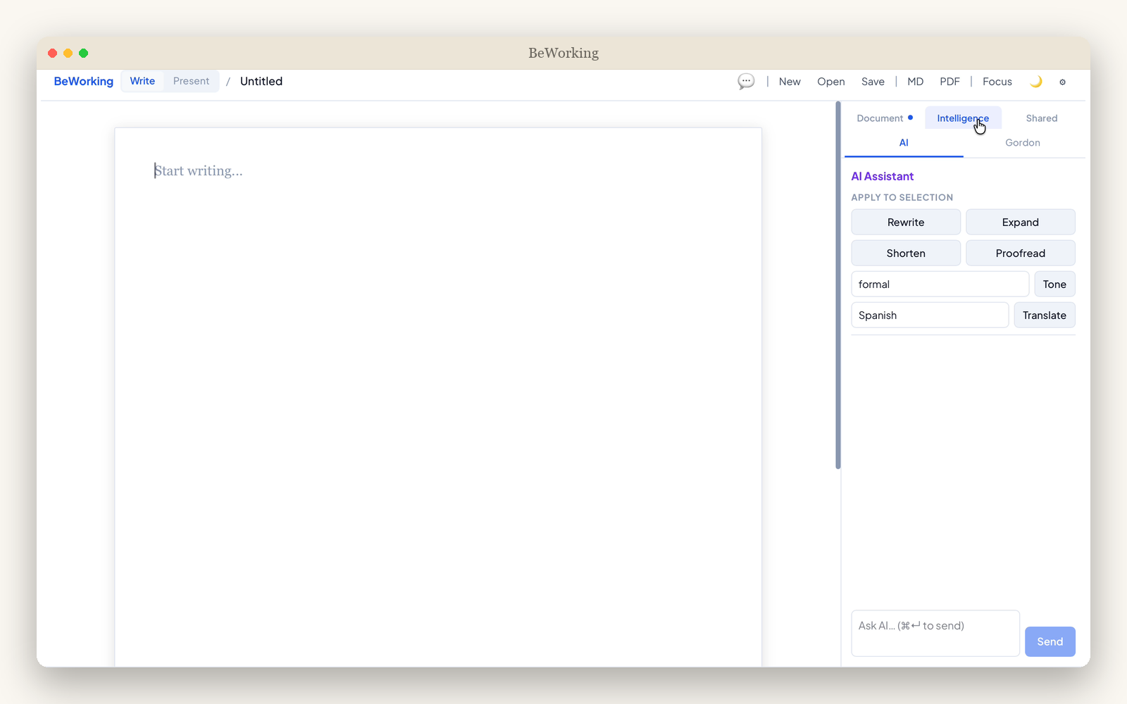Screen dimensions: 1127x704
Task: Switch to Present mode
Action: [x=191, y=81]
